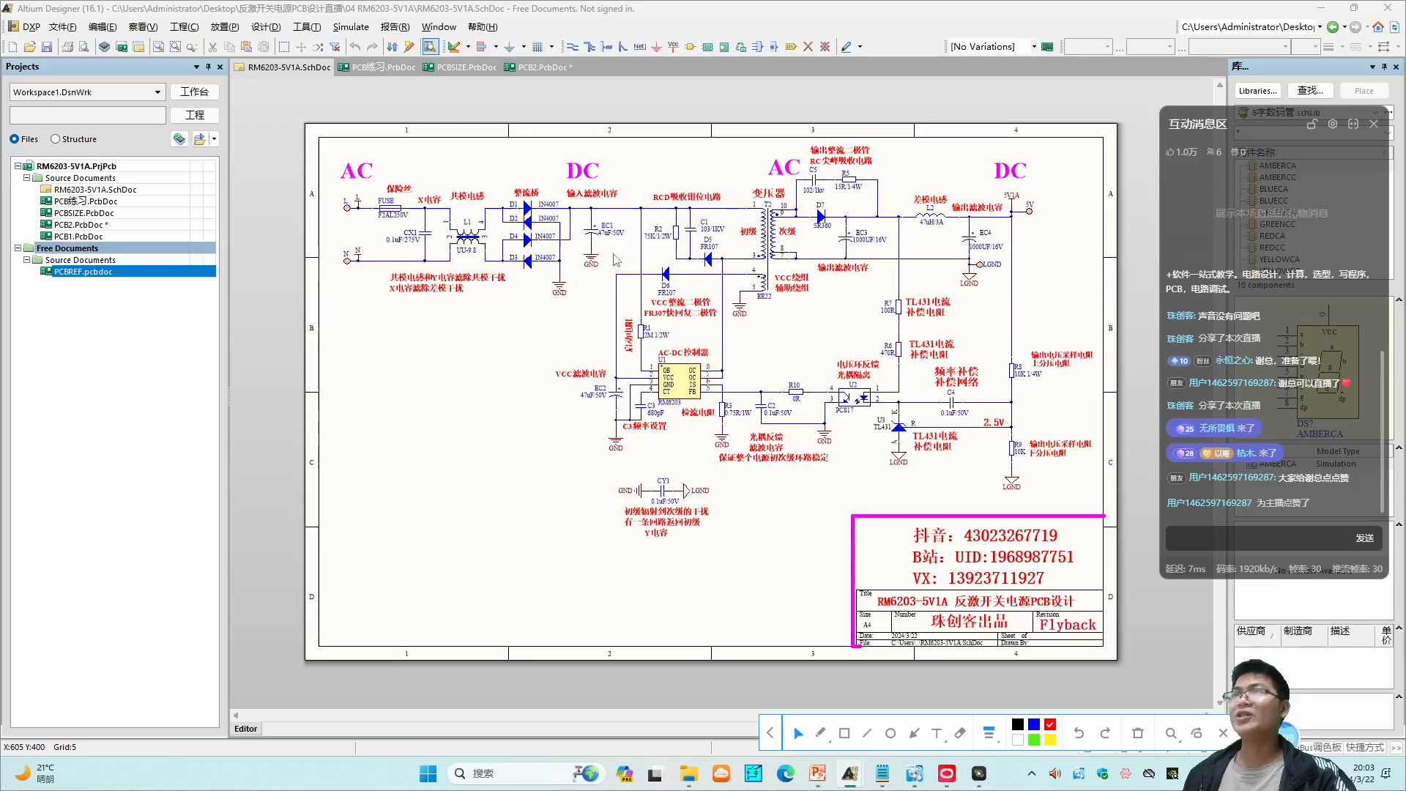Pick the green color swatch
Image resolution: width=1406 pixels, height=791 pixels.
1034,740
